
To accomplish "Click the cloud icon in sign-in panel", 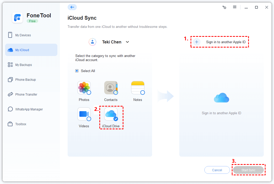I will [x=221, y=98].
